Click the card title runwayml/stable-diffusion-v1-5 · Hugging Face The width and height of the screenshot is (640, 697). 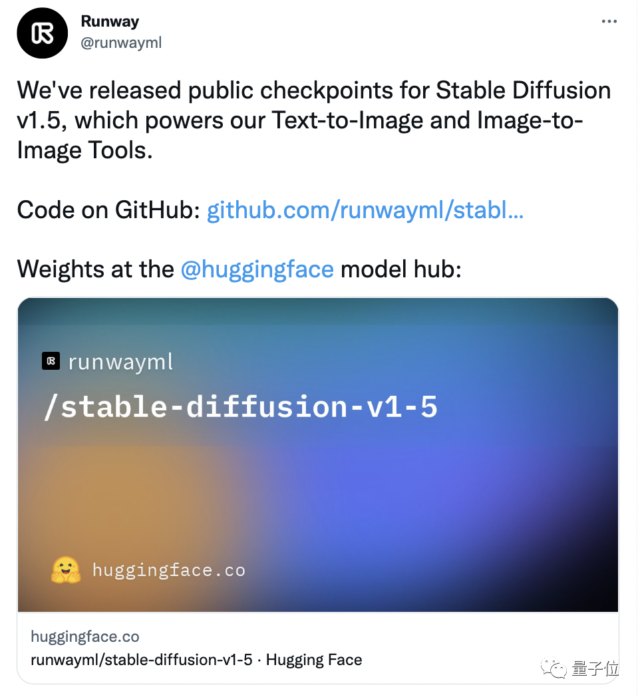(196, 660)
